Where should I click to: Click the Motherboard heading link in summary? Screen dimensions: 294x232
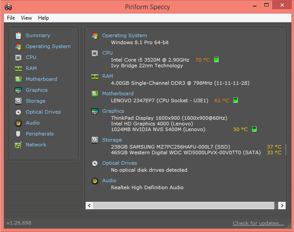(118, 93)
